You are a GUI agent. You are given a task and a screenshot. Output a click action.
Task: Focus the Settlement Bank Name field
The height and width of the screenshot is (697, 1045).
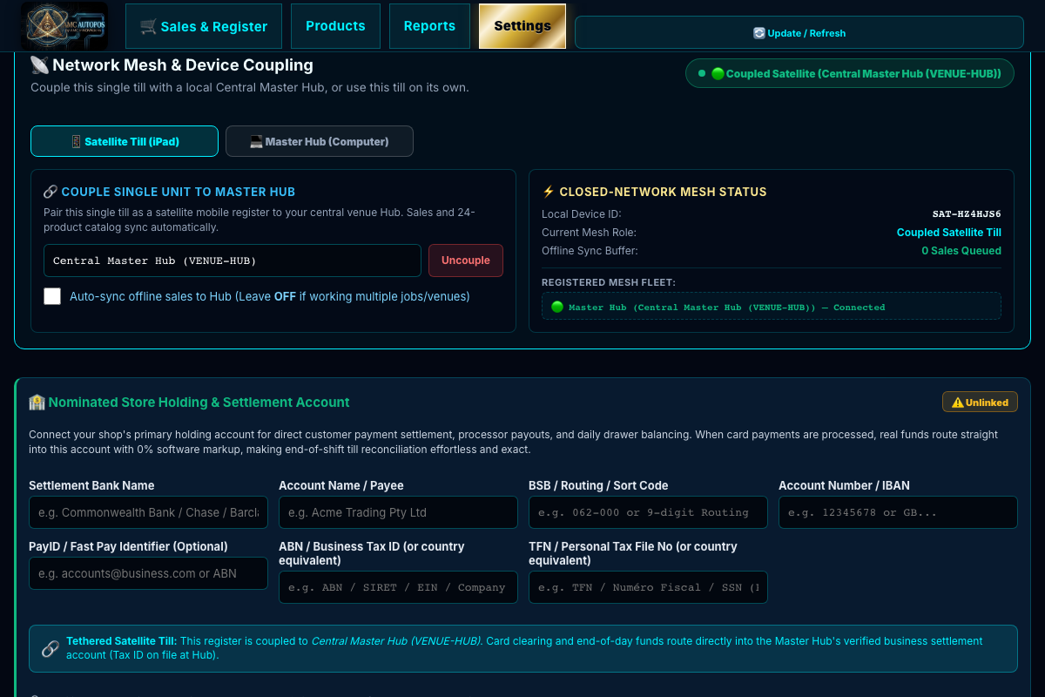[x=148, y=512]
